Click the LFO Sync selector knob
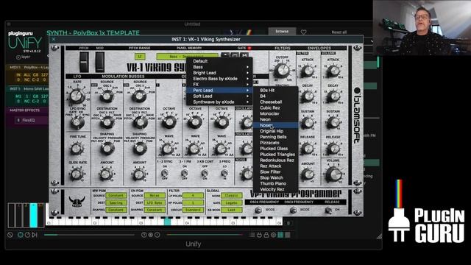The image size is (471, 265). [77, 122]
